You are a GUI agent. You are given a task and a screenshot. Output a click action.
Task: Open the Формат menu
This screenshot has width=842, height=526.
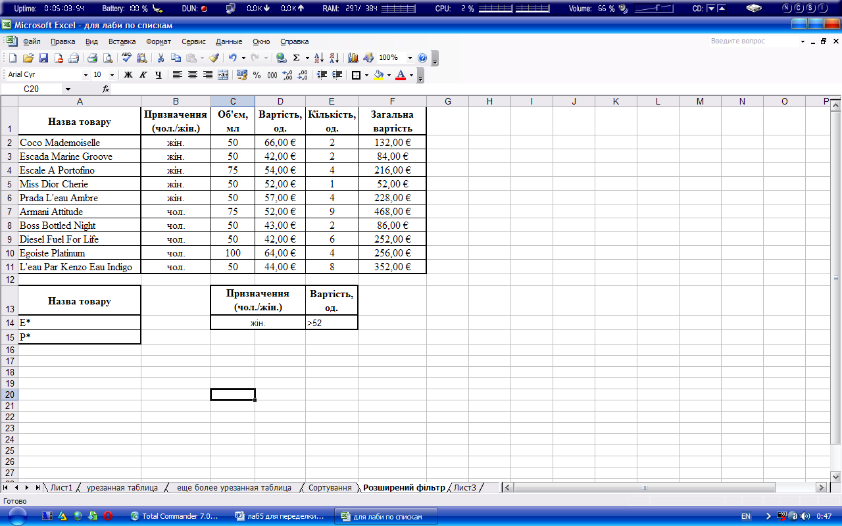159,41
